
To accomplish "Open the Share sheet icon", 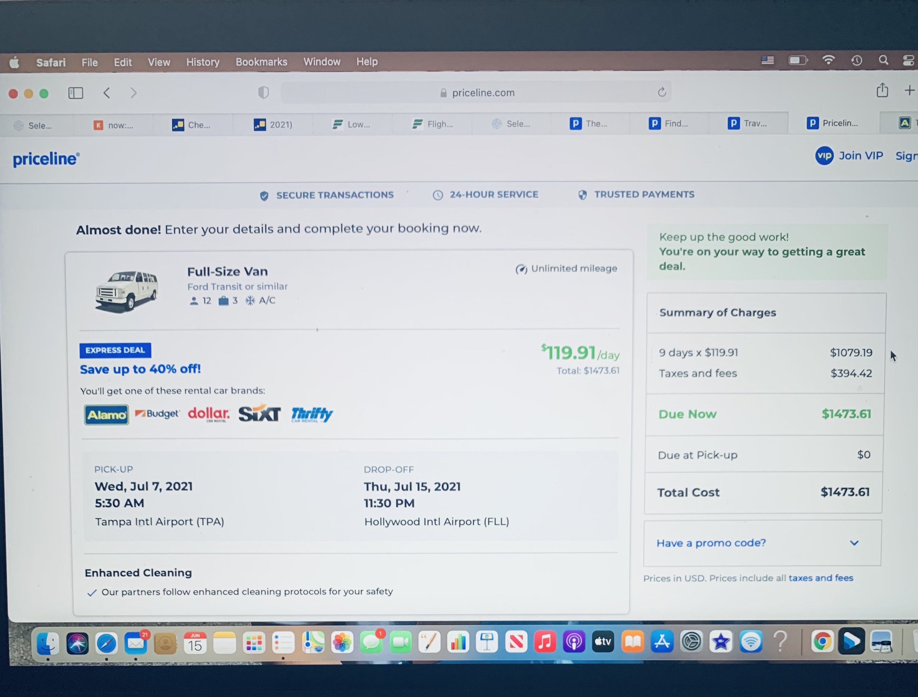I will tap(882, 90).
